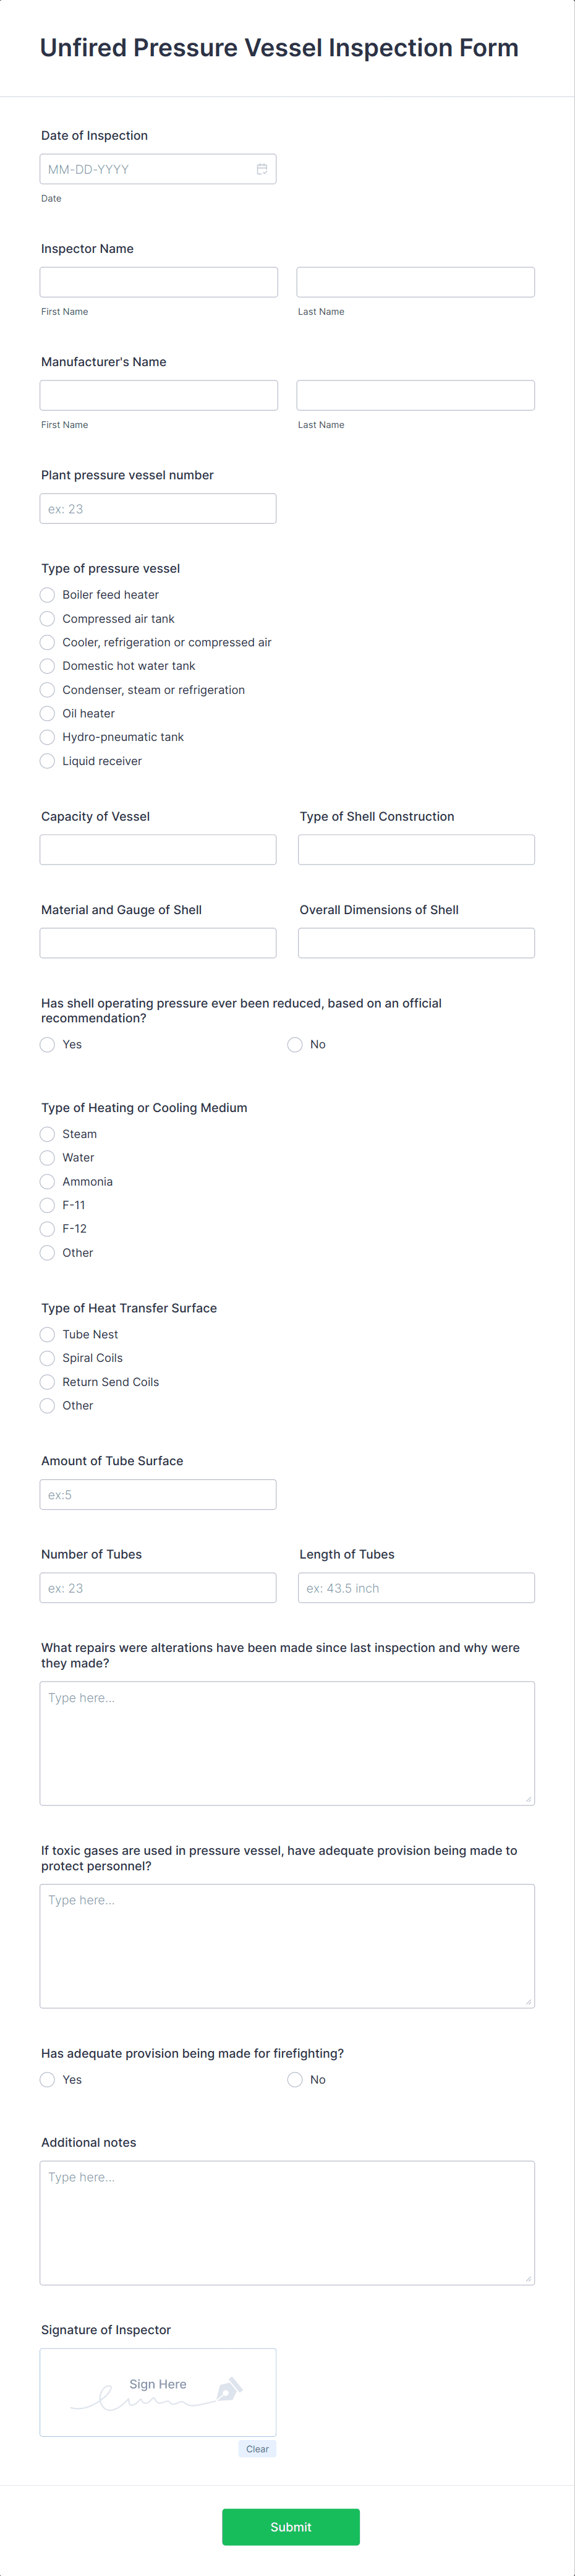Image resolution: width=575 pixels, height=2576 pixels.
Task: Choose 'Ammonia' as heating medium
Action: pyautogui.click(x=47, y=1181)
